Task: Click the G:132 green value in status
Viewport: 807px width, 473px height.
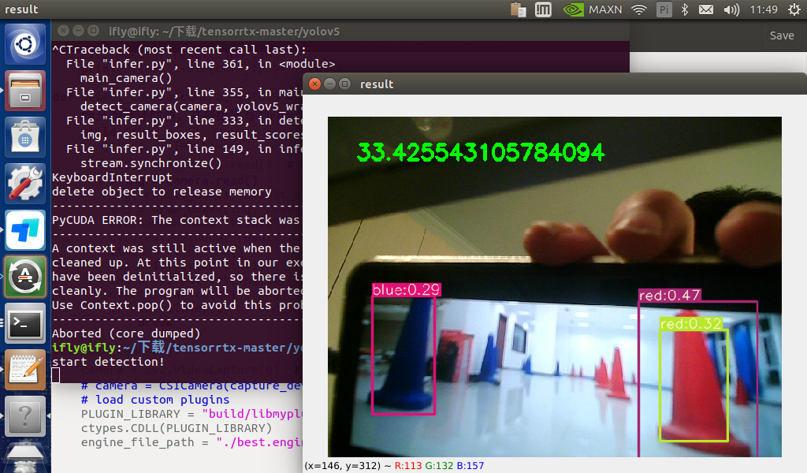Action: tap(439, 466)
